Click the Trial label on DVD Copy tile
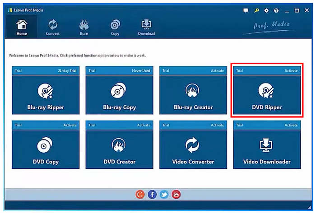The height and width of the screenshot is (214, 316). (x=18, y=125)
